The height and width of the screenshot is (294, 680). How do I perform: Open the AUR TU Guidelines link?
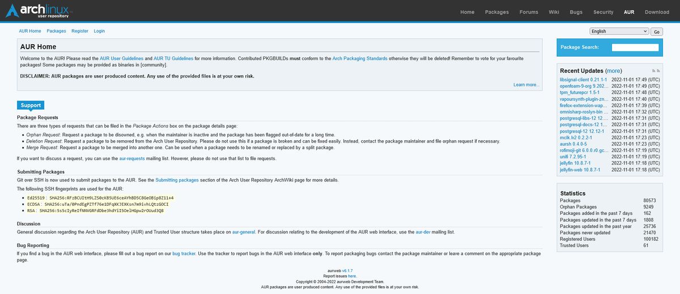click(x=173, y=58)
